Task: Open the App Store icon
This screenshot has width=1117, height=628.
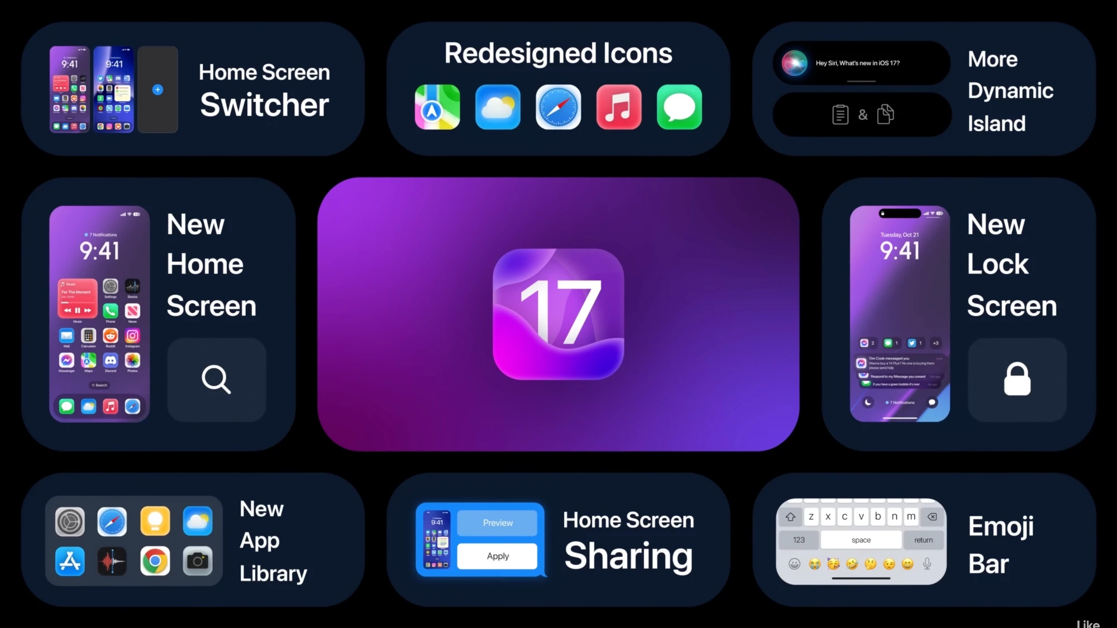Action: click(x=69, y=560)
